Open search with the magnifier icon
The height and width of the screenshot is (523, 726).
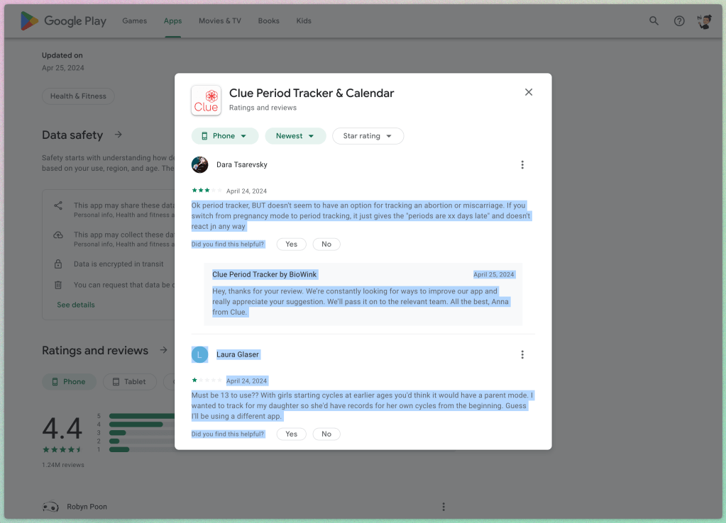(654, 21)
